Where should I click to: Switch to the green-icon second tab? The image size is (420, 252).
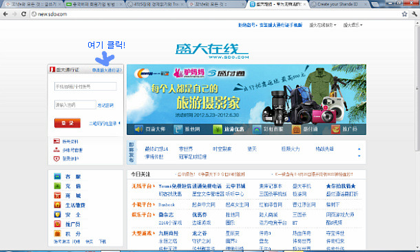click(93, 4)
